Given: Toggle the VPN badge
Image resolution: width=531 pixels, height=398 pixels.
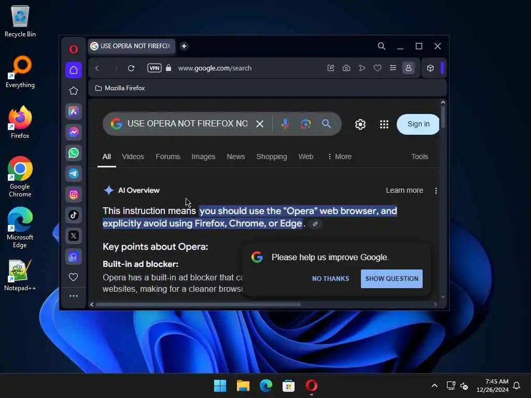Looking at the screenshot, I should (x=155, y=68).
